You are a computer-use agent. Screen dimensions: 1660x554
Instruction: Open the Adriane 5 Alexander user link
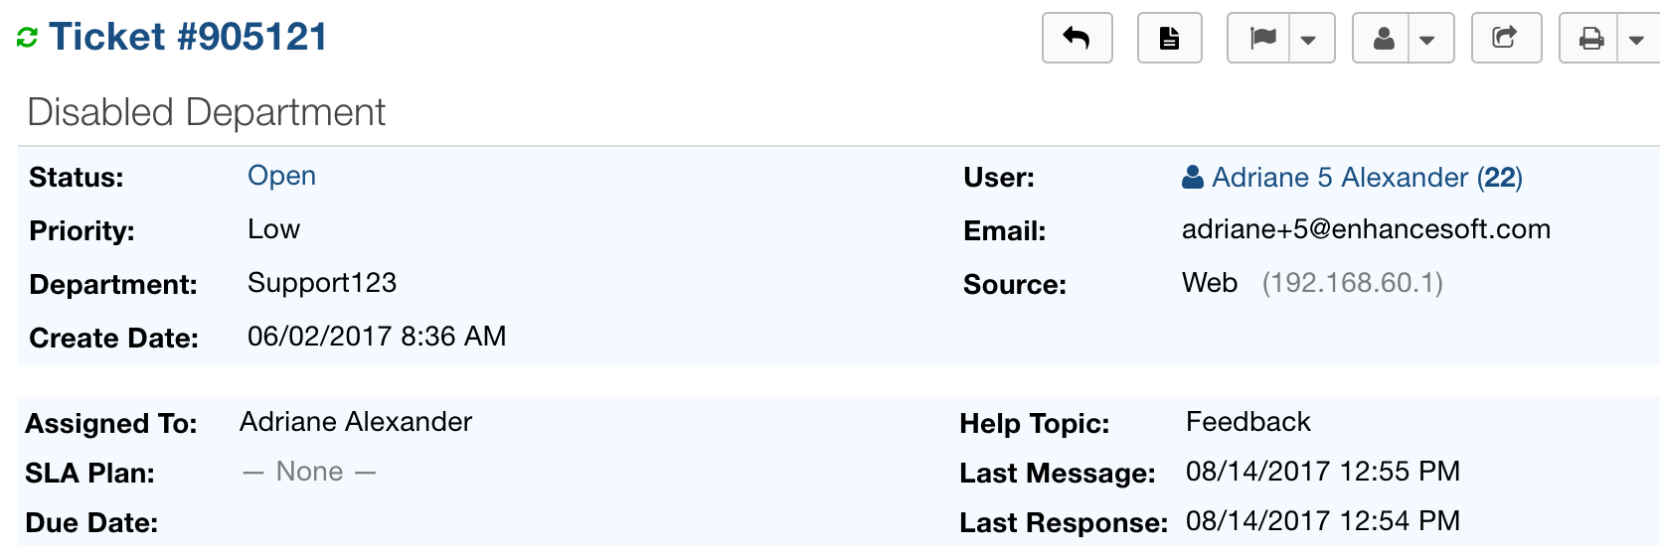pyautogui.click(x=1339, y=178)
